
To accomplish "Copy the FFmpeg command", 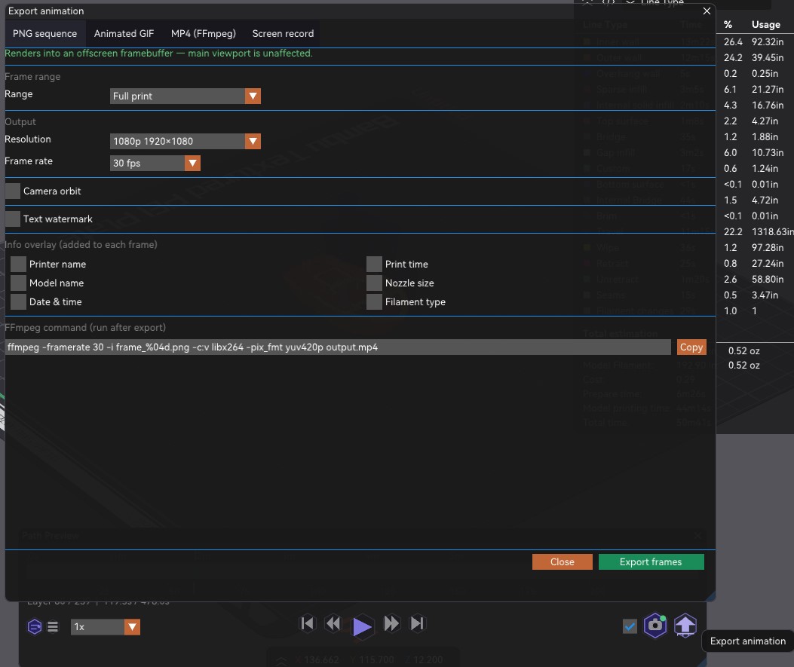I will 691,347.
